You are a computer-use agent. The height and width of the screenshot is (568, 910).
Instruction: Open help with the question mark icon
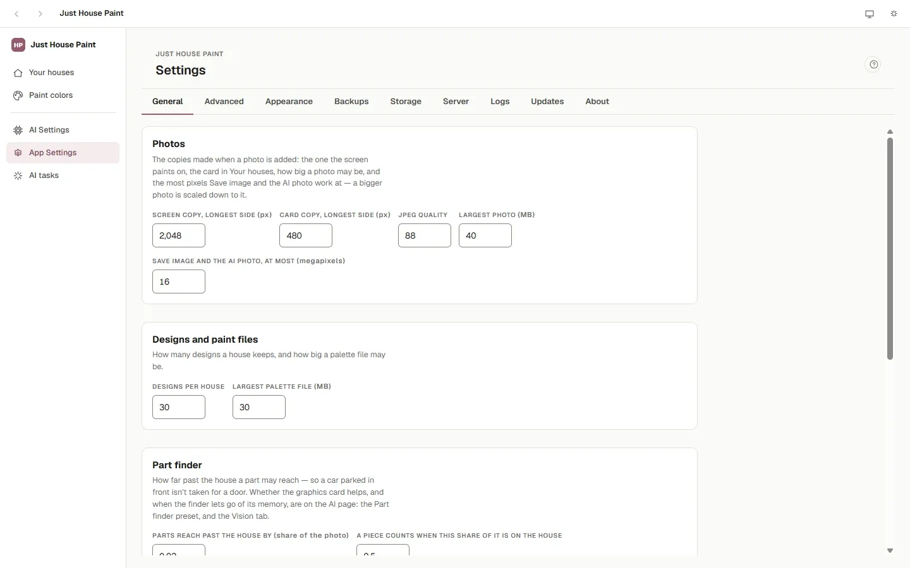[873, 64]
